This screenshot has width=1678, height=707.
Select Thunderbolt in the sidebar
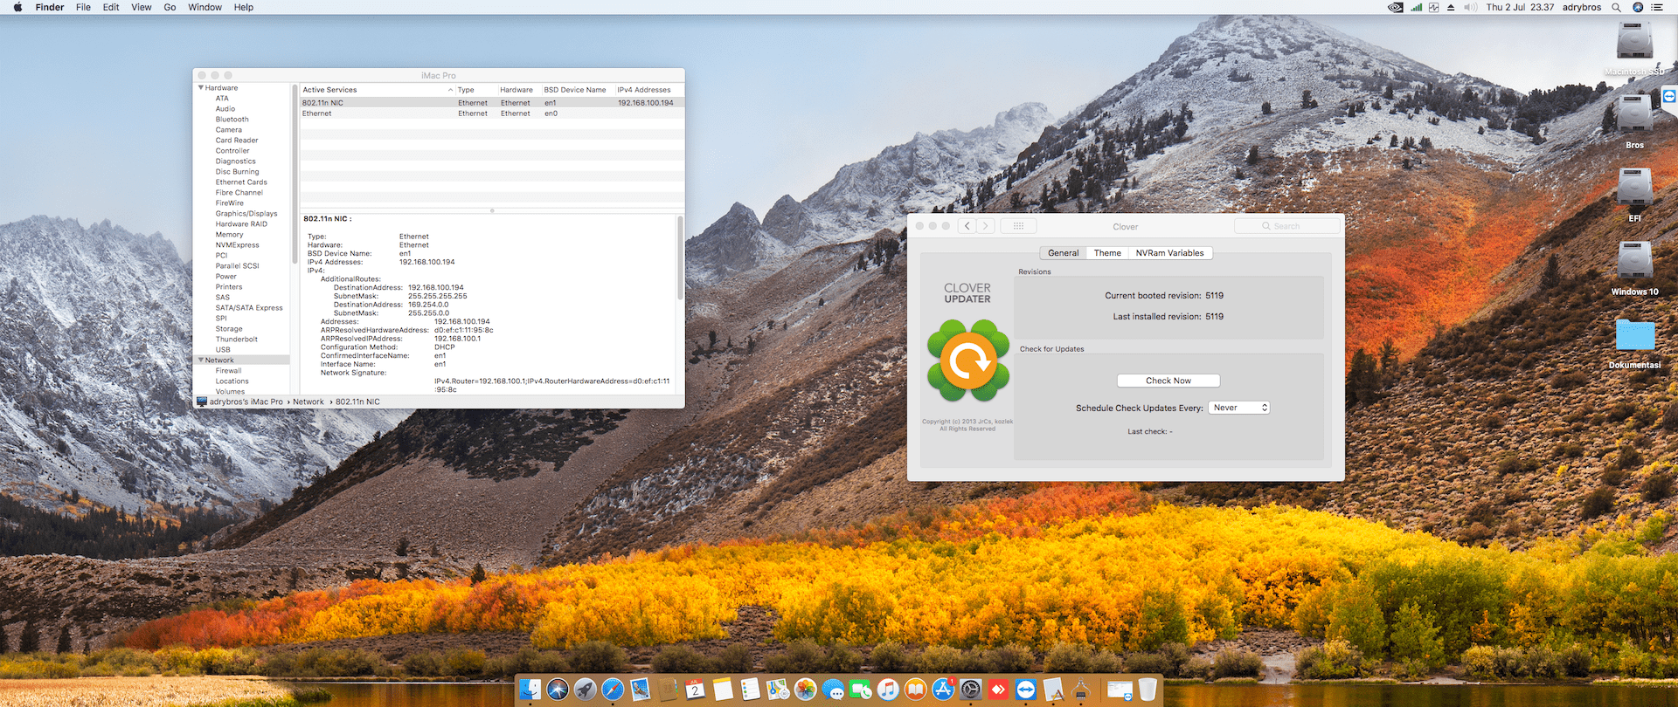click(236, 340)
